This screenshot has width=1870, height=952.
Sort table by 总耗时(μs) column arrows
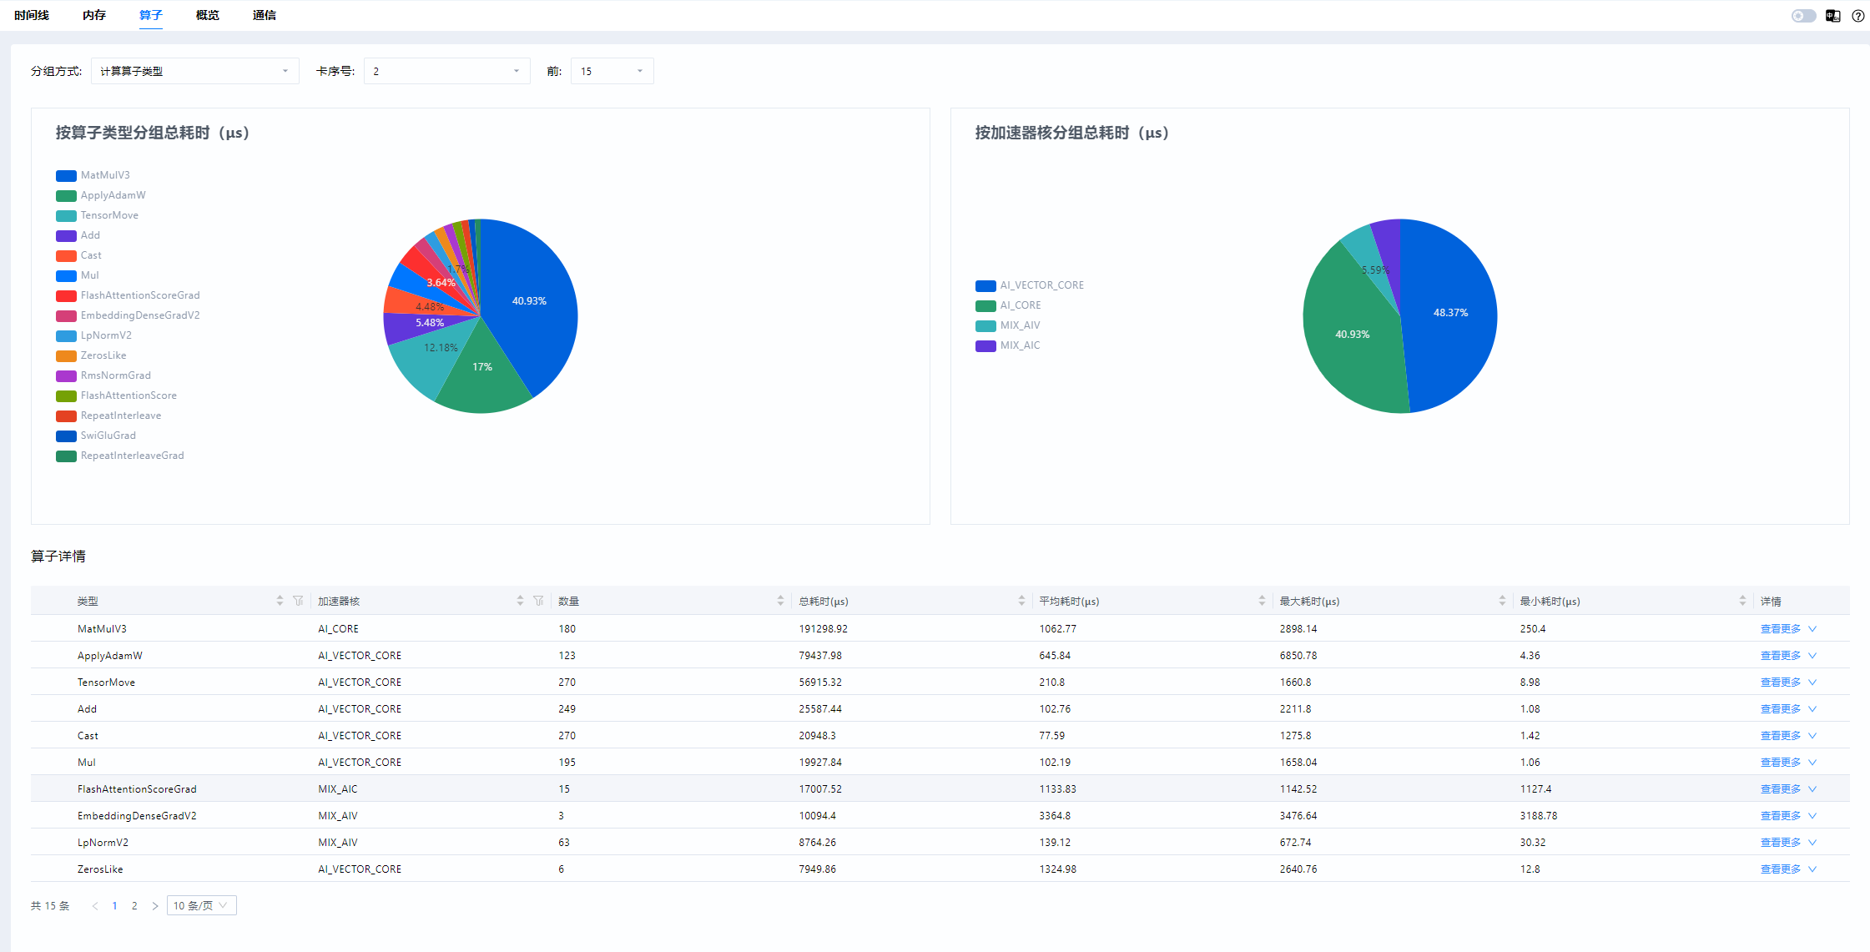(1021, 601)
